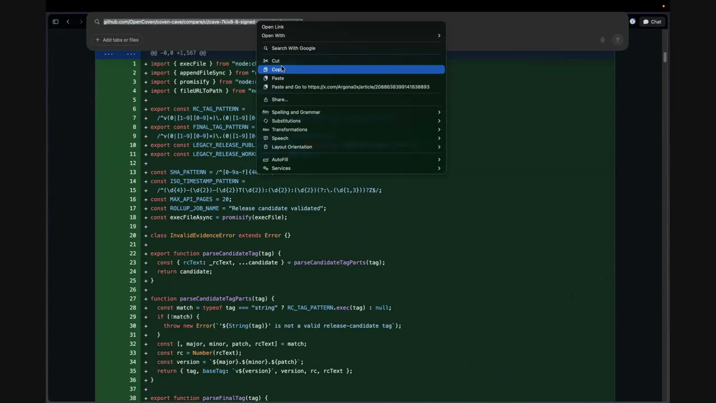Click the microphone voice input icon
Screen dimensions: 716x403
coord(602,40)
